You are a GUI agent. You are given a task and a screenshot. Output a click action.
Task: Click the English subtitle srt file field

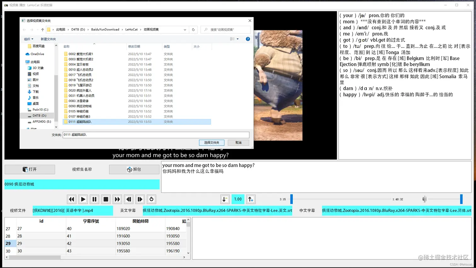218,210
